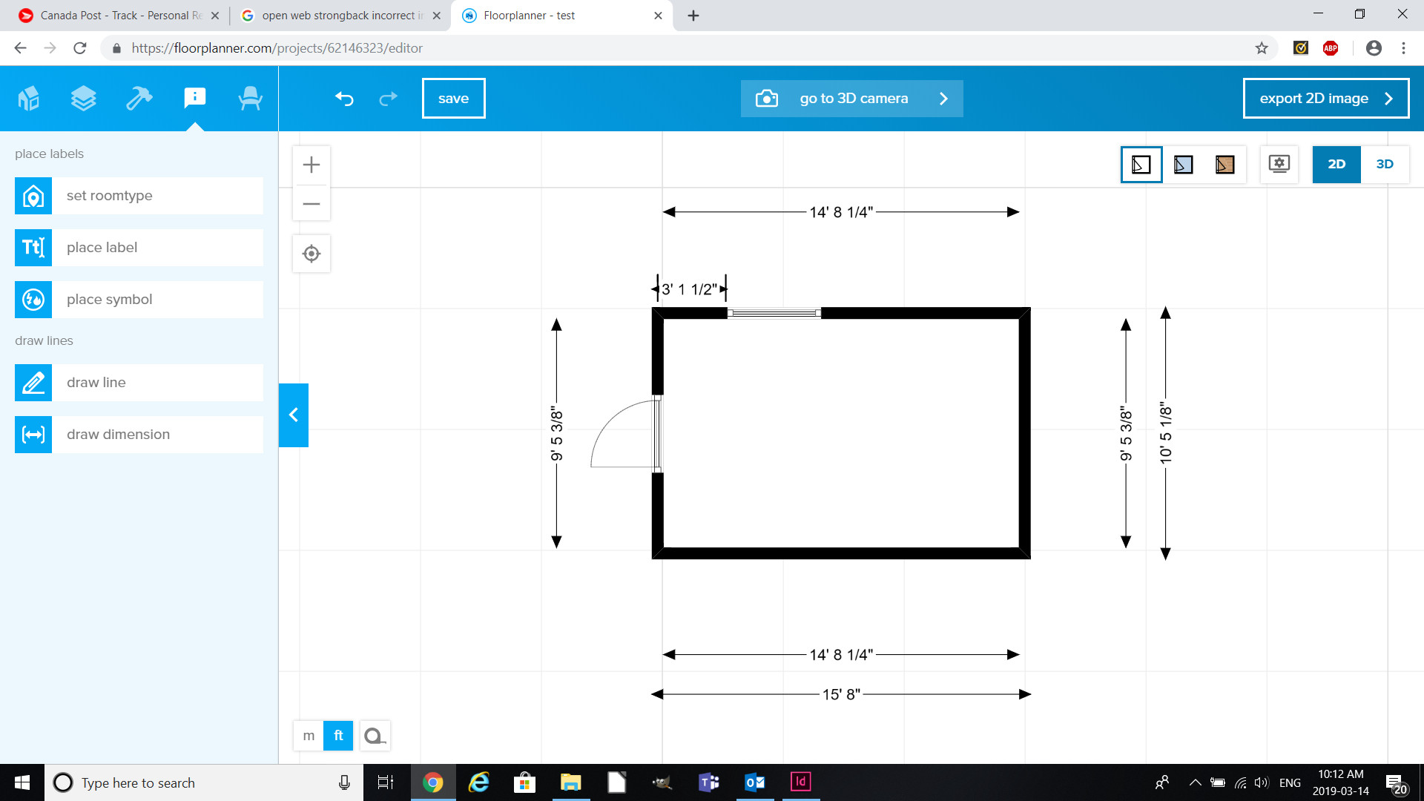1424x801 pixels.
Task: Select the hammer build tools panel
Action: (139, 98)
